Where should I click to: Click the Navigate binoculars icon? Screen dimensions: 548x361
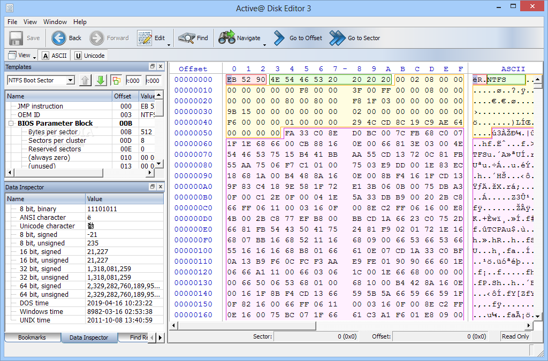point(226,37)
